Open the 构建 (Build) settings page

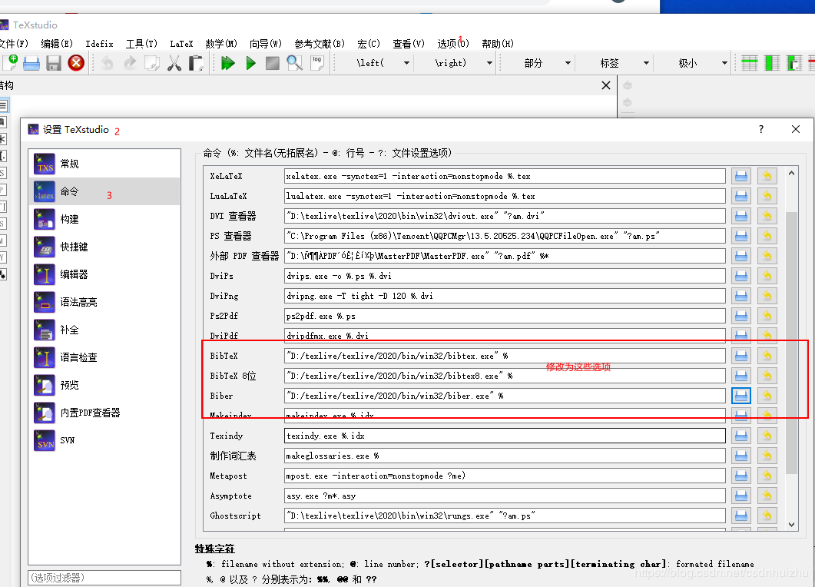(x=68, y=218)
